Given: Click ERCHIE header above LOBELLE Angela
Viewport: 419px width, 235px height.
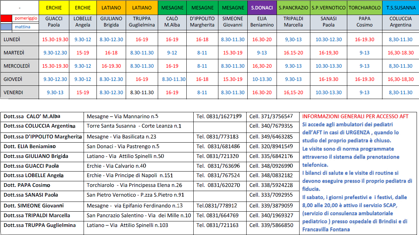Looking at the screenshot, I should (x=83, y=8).
